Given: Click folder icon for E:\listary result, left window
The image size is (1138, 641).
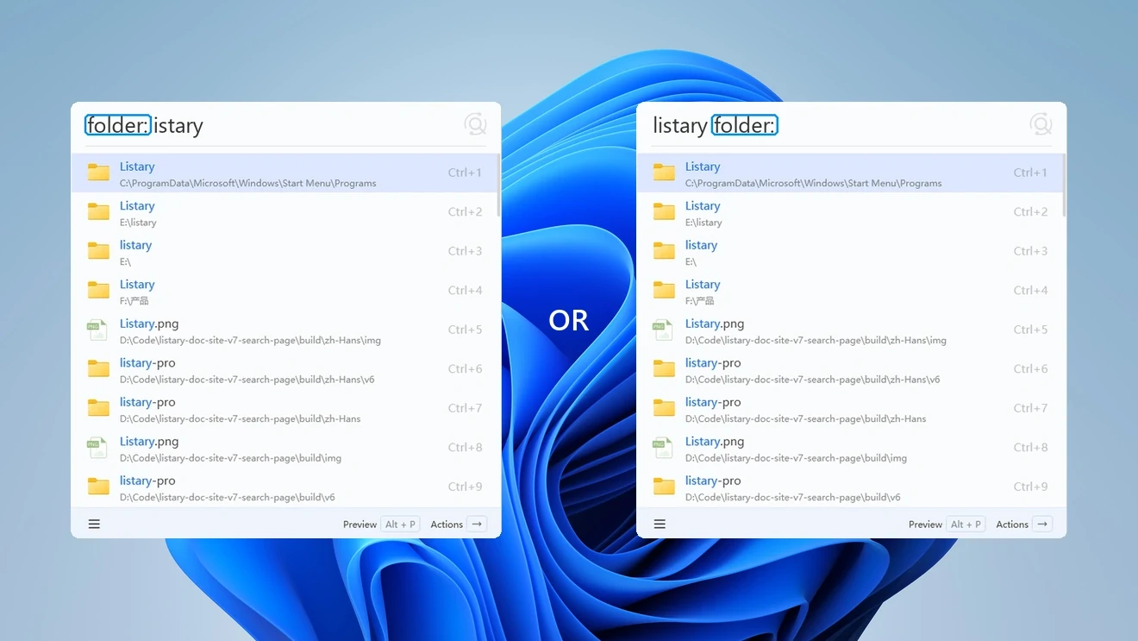Looking at the screenshot, I should point(98,212).
